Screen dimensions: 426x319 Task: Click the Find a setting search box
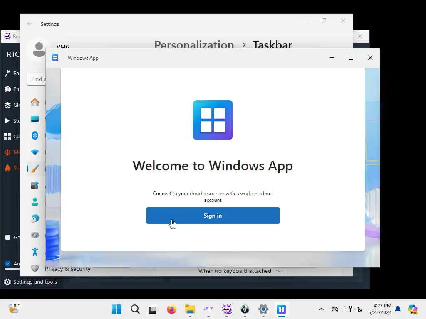(x=37, y=79)
